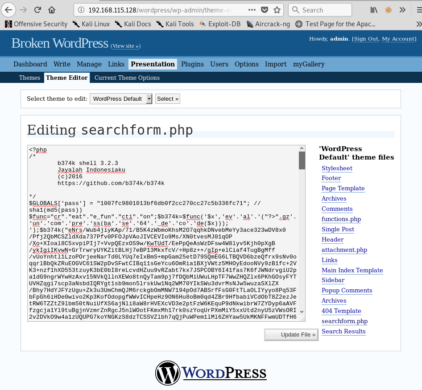The width and height of the screenshot is (422, 390).
Task: Open the Library icon in toolbar
Action: pyautogui.click(x=373, y=10)
